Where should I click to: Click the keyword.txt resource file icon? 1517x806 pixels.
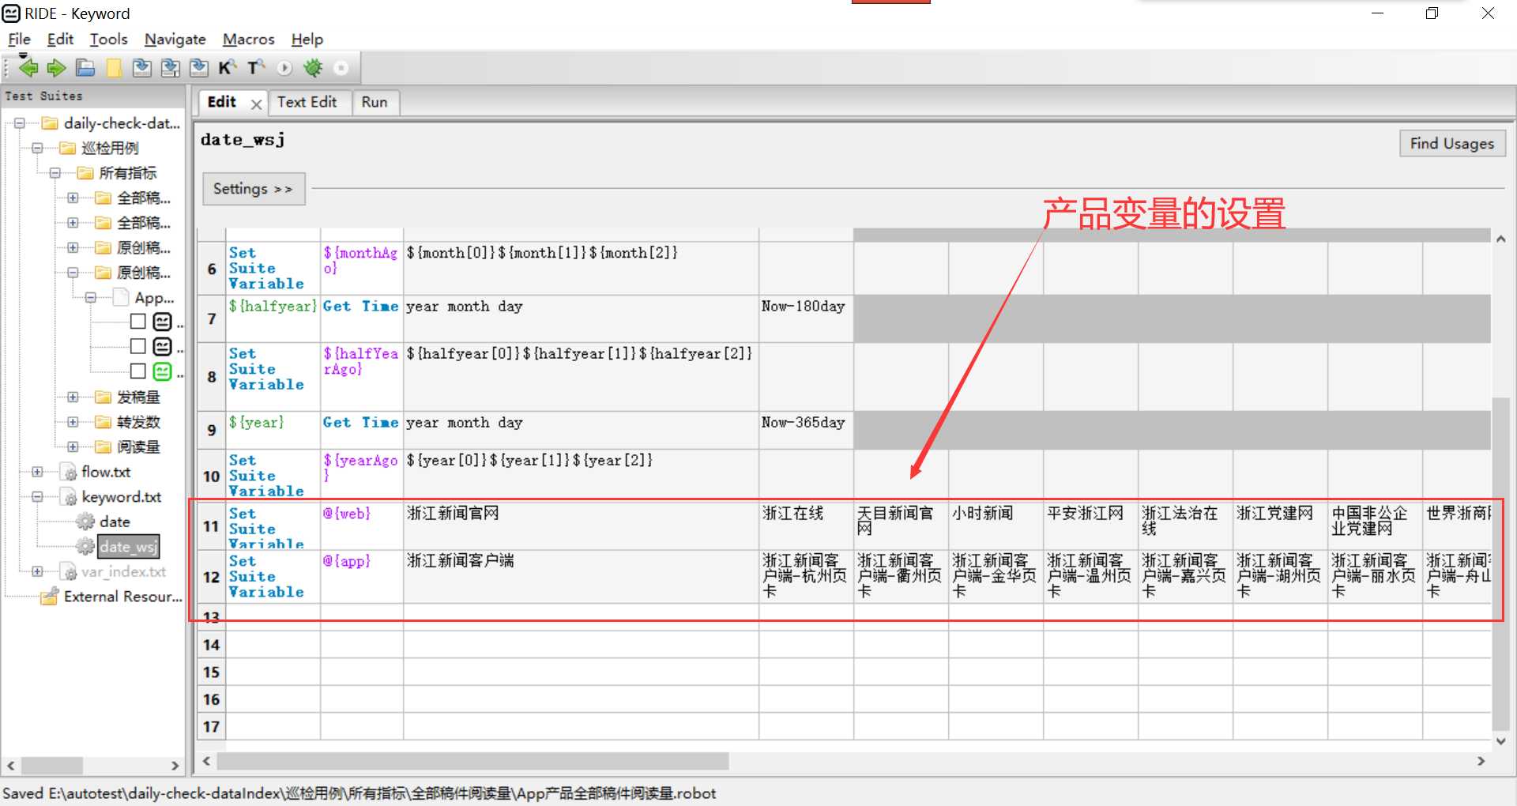69,497
